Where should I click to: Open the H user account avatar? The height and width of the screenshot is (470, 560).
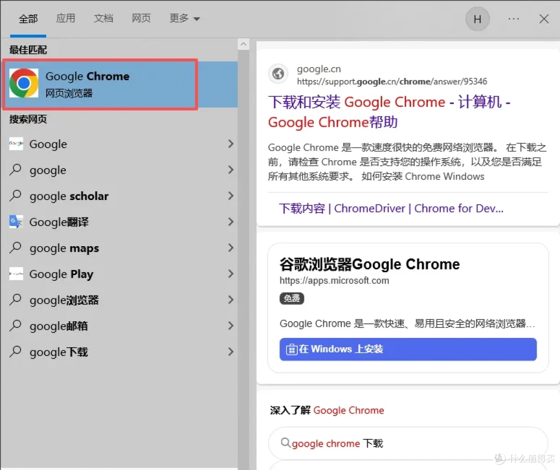tap(478, 19)
